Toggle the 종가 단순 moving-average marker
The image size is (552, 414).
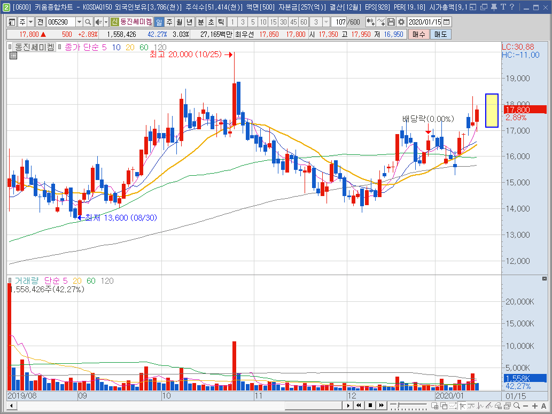[60, 47]
